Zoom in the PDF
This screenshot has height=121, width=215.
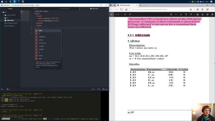coord(181,14)
